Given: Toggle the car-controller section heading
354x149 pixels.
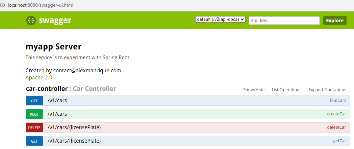Looking at the screenshot, I should click(x=47, y=89).
